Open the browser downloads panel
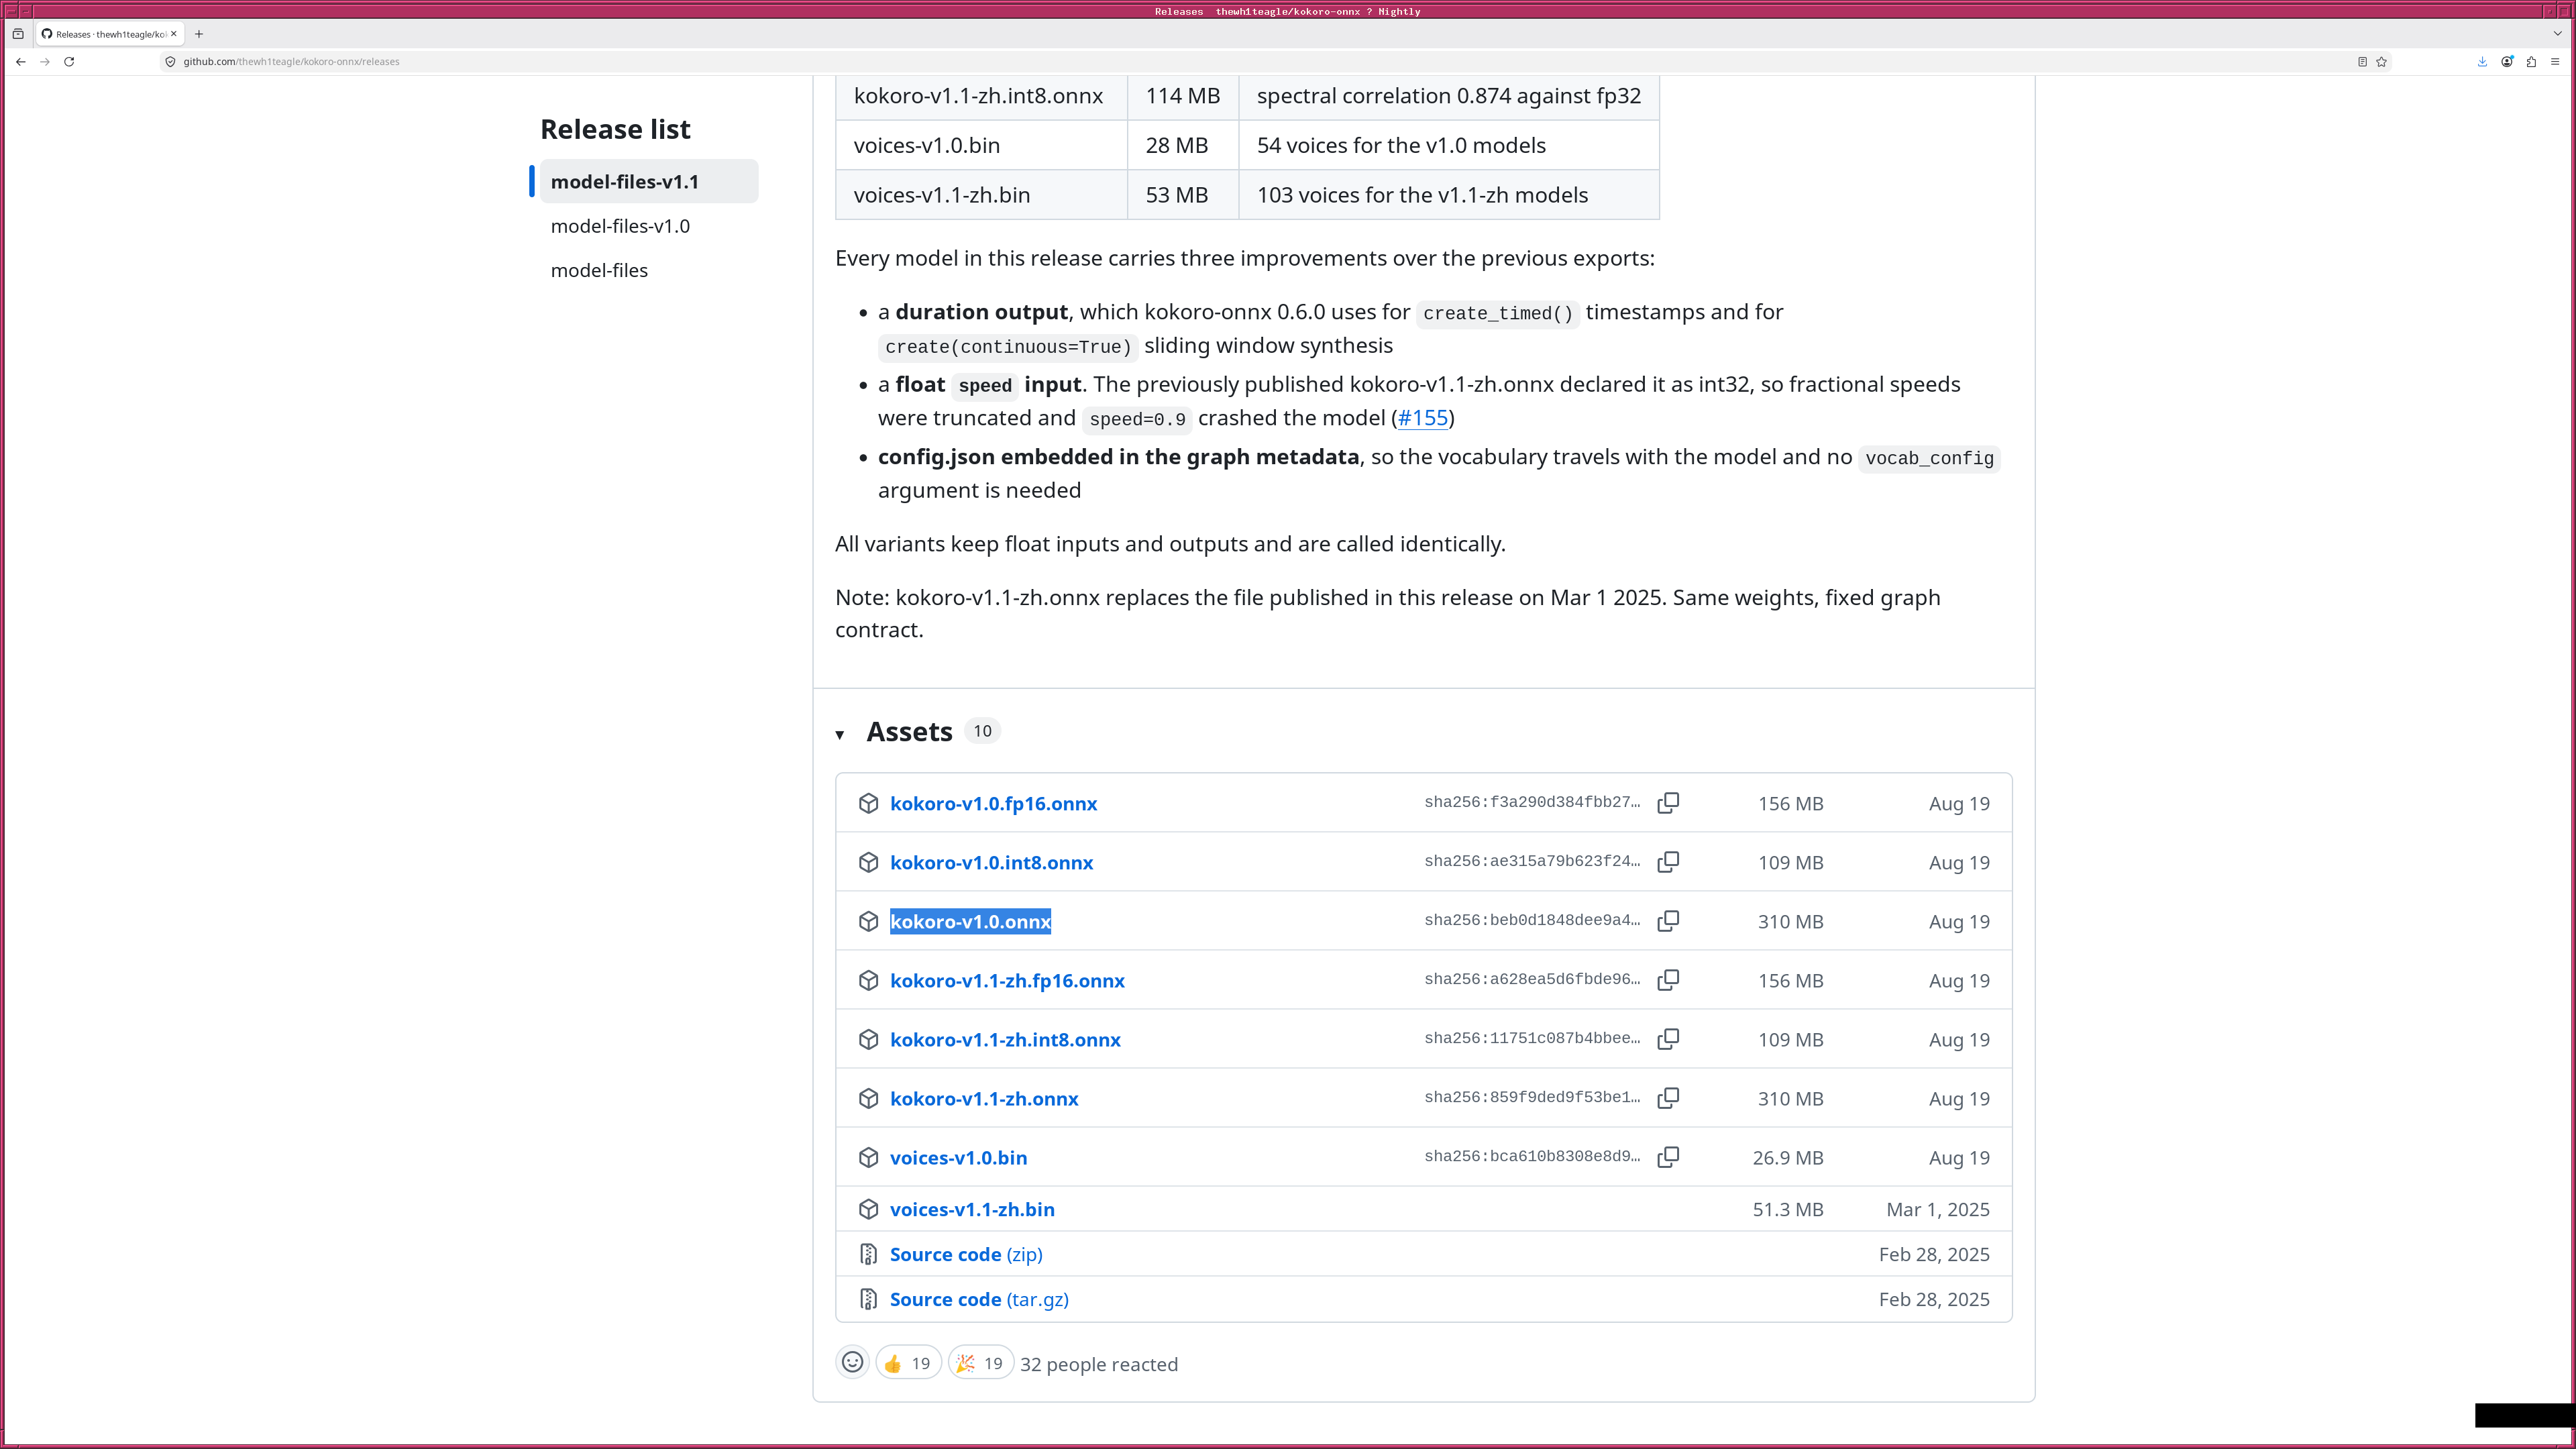This screenshot has width=2576, height=1449. (2482, 62)
